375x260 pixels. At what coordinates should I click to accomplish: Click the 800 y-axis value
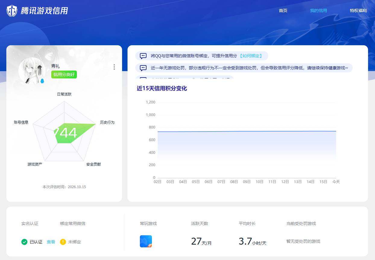tap(152, 127)
